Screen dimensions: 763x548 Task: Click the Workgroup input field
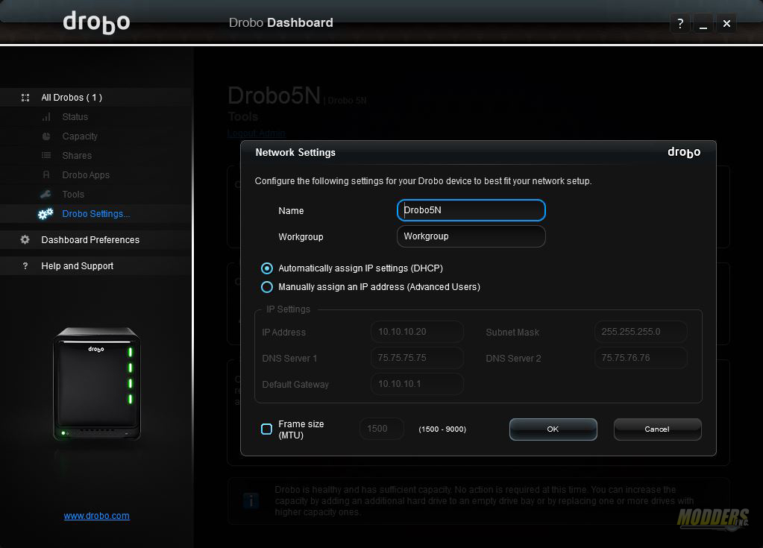coord(471,236)
